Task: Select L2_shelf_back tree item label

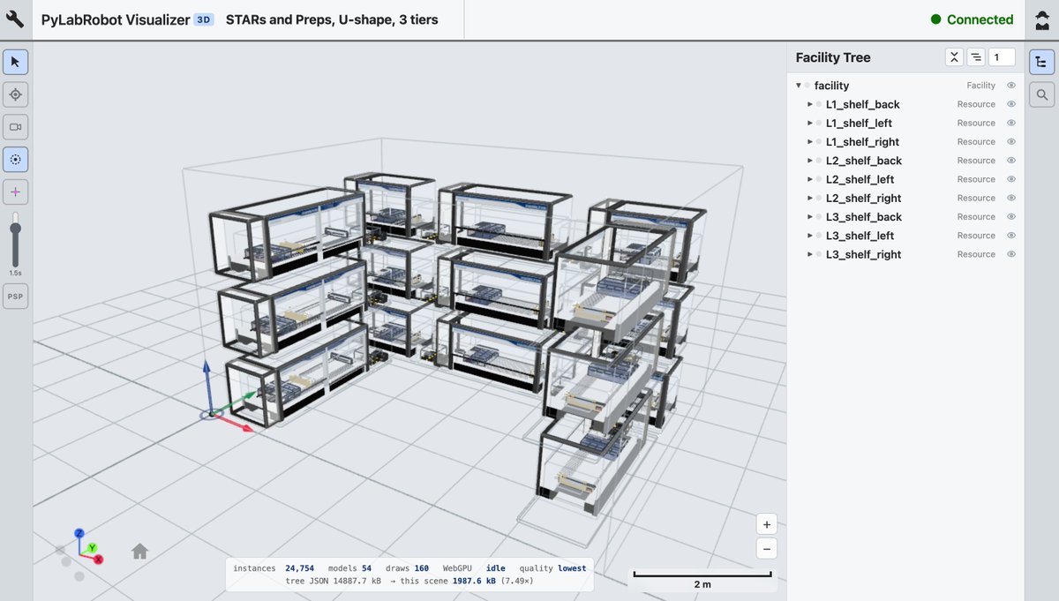Action: [x=864, y=161]
